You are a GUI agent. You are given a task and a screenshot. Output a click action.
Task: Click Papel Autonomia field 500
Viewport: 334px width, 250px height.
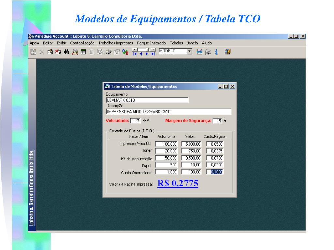coord(166,165)
